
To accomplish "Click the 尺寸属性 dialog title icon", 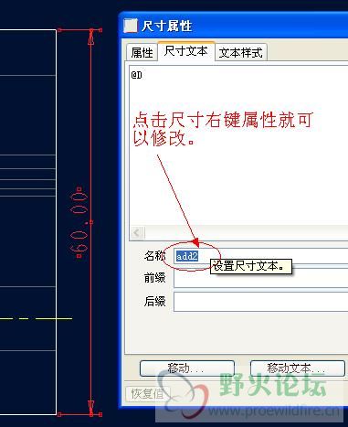I will (x=131, y=26).
